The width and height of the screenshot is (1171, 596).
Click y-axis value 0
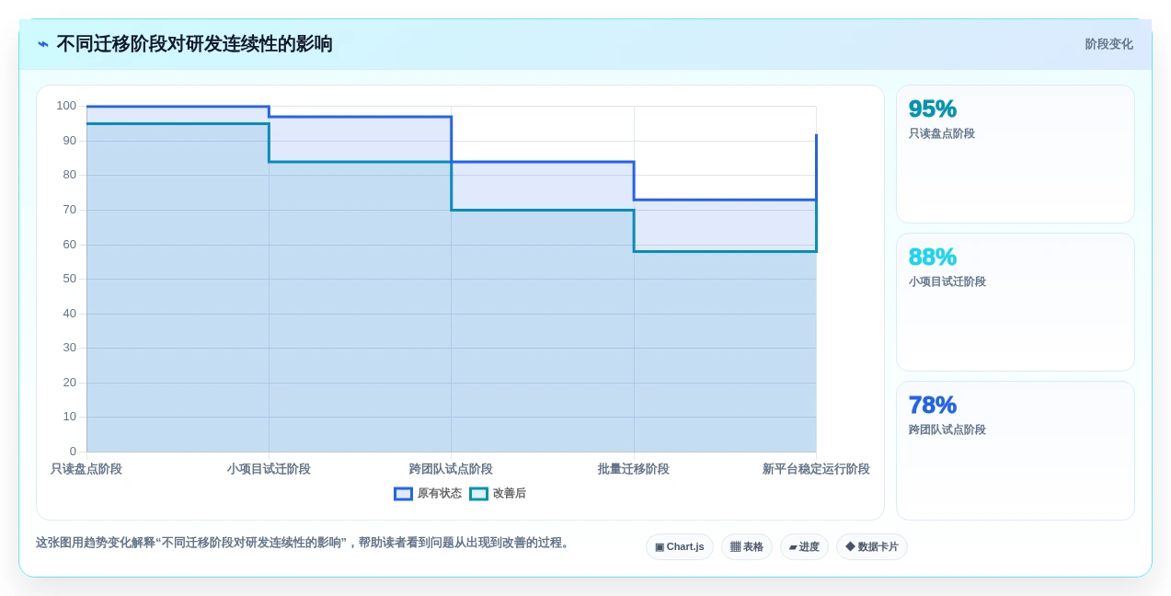[74, 452]
